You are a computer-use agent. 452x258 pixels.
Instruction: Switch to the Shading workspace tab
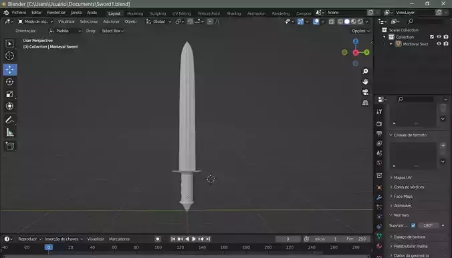[233, 13]
